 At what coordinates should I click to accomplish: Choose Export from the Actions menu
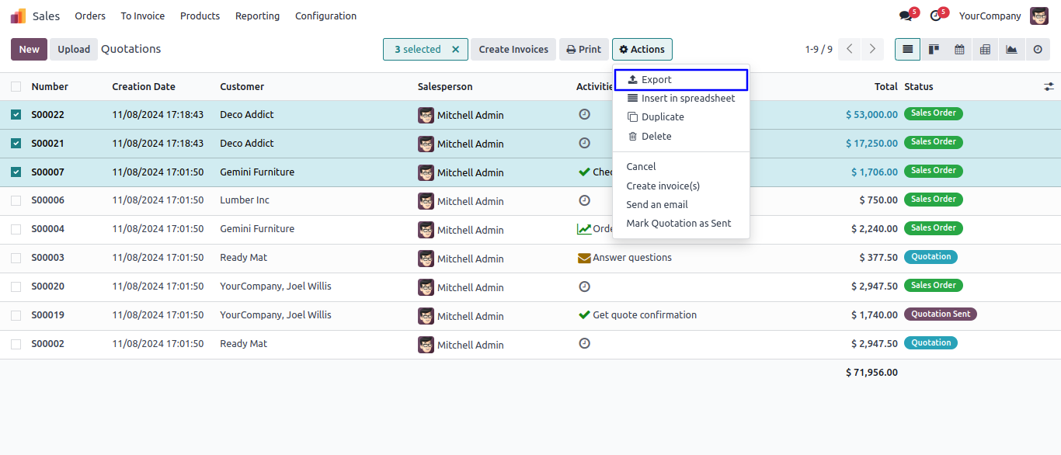coord(656,80)
